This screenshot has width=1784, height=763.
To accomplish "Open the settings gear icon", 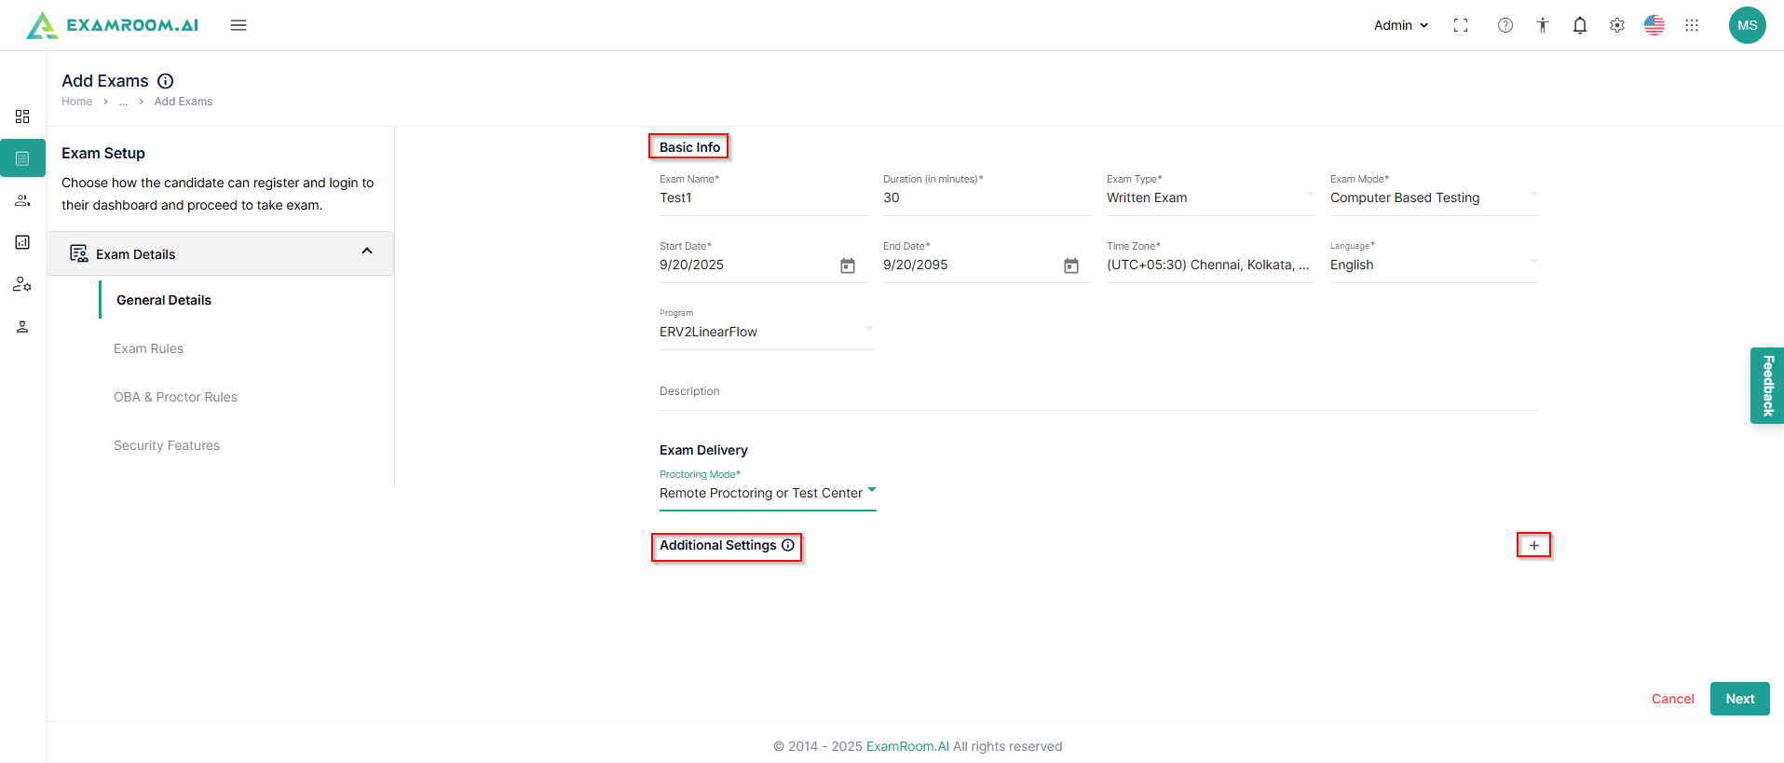I will click(1617, 25).
